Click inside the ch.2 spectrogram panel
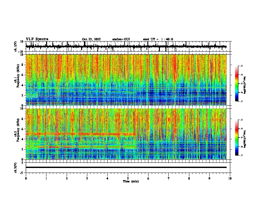 point(126,134)
